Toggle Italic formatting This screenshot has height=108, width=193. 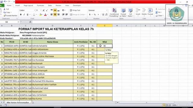pyautogui.click(x=24, y=15)
